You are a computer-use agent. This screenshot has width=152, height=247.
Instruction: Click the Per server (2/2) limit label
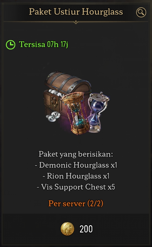(x=76, y=204)
